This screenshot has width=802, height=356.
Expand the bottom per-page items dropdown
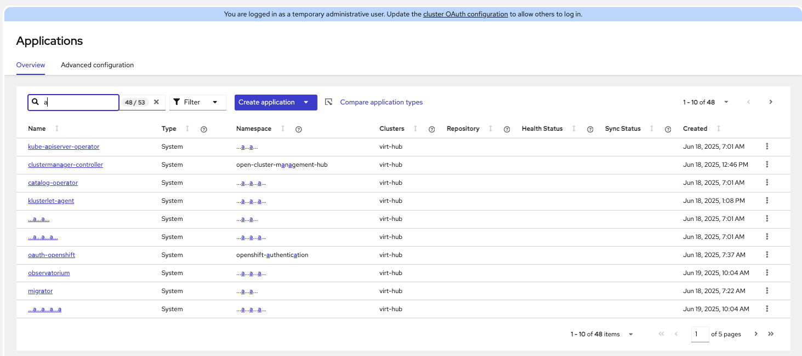[631, 334]
